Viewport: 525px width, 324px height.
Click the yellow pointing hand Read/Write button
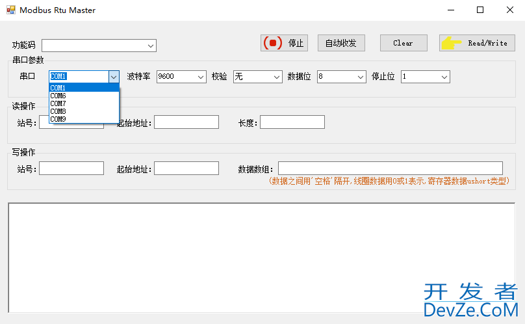pyautogui.click(x=477, y=43)
